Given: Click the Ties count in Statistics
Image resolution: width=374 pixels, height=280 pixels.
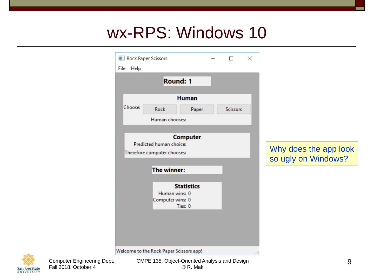Looking at the screenshot, I should tap(189, 206).
